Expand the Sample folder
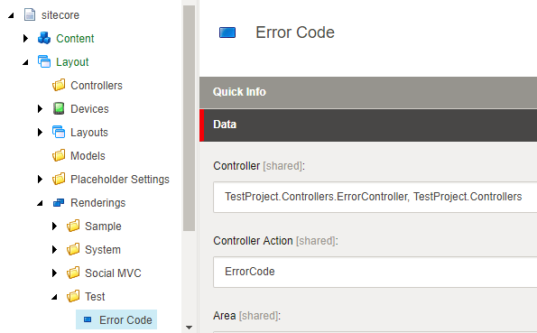 point(54,227)
